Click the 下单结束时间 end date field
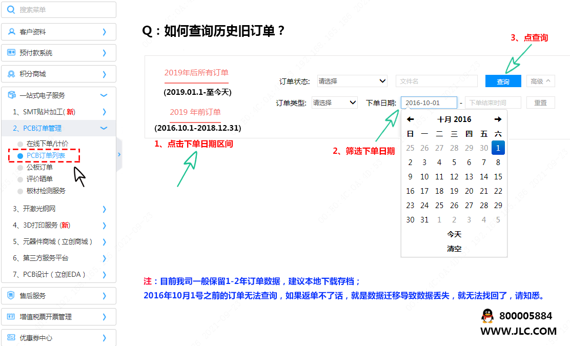The height and width of the screenshot is (346, 570). tap(493, 103)
